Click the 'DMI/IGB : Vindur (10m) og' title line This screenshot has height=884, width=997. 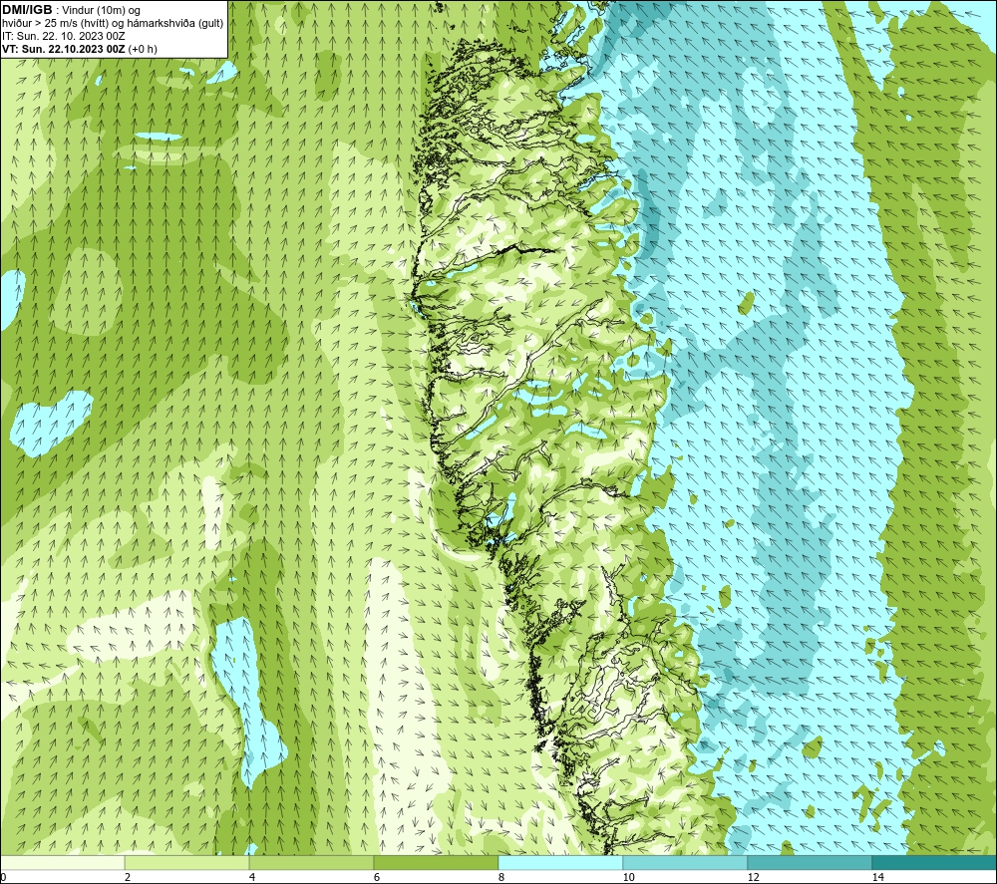[71, 10]
